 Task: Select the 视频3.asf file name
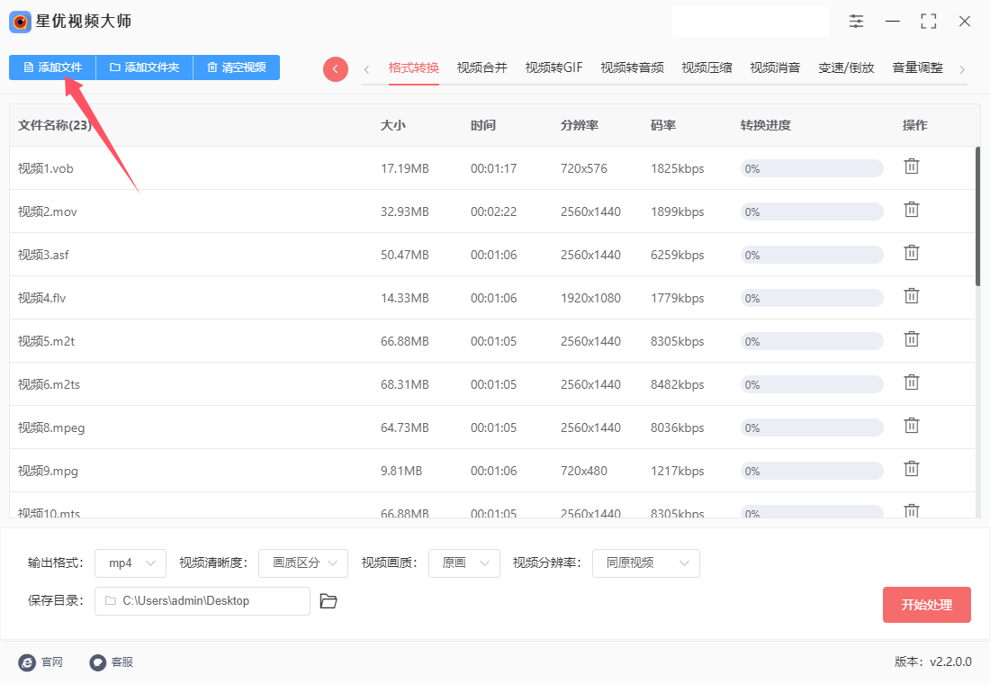coord(43,255)
